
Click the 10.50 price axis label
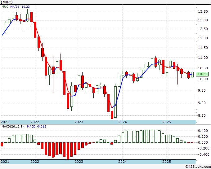pyautogui.click(x=203, y=68)
